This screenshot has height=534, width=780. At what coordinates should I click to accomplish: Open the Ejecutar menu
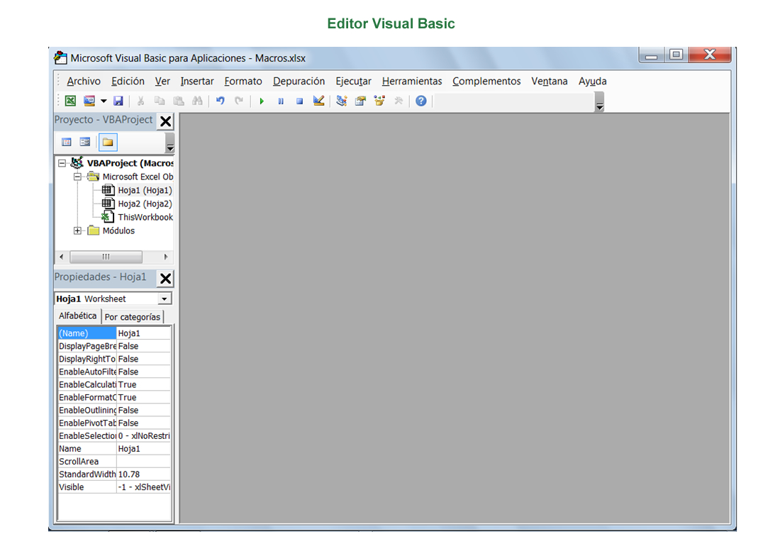(354, 81)
